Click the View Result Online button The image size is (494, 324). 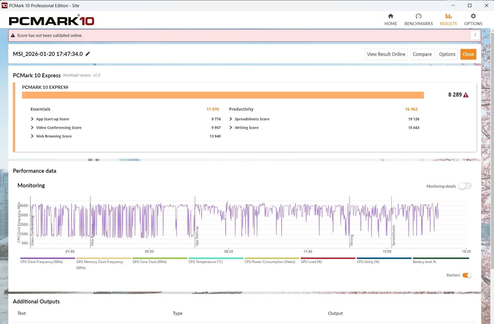[386, 54]
